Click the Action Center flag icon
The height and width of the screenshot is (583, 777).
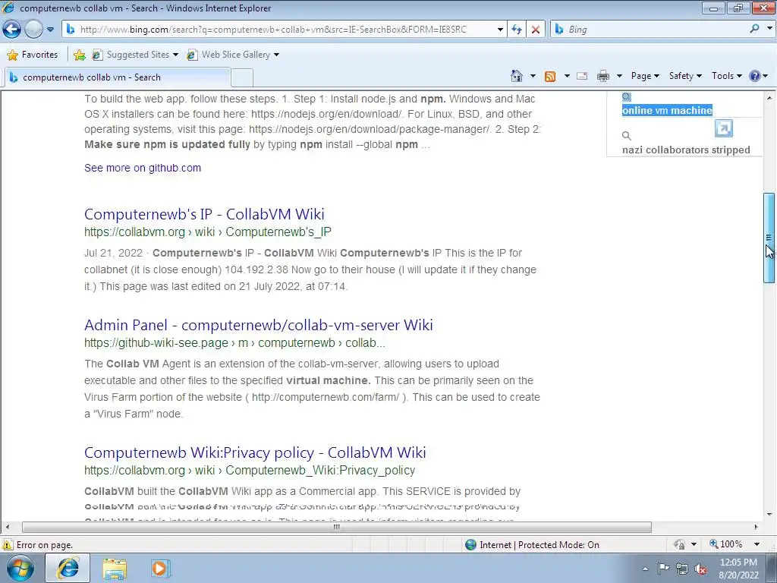(663, 569)
